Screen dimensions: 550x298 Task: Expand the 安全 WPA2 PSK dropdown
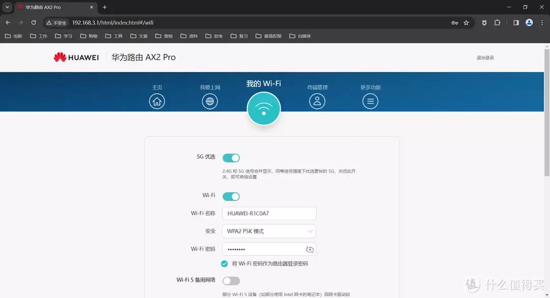coord(269,231)
